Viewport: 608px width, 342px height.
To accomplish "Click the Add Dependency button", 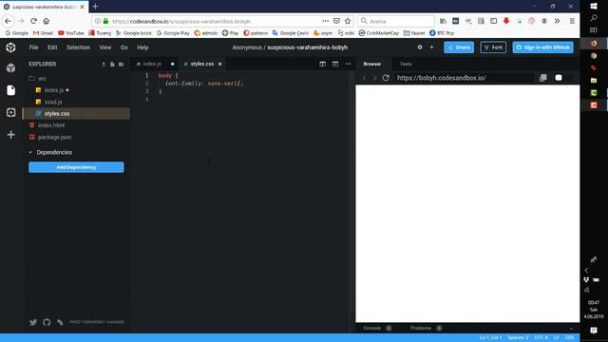I will click(76, 167).
